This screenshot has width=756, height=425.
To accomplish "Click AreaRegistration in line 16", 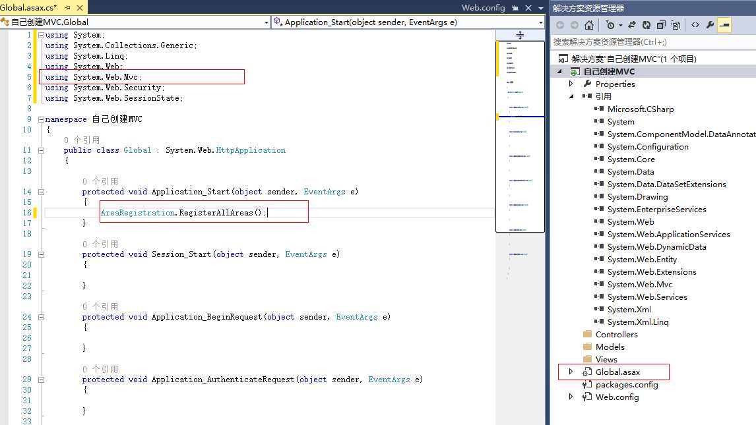I will [x=138, y=213].
